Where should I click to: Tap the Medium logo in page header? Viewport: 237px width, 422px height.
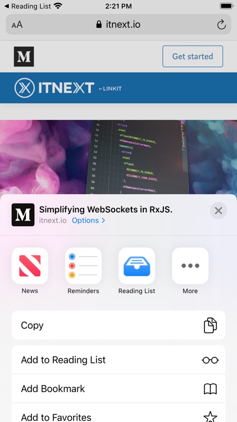[24, 56]
